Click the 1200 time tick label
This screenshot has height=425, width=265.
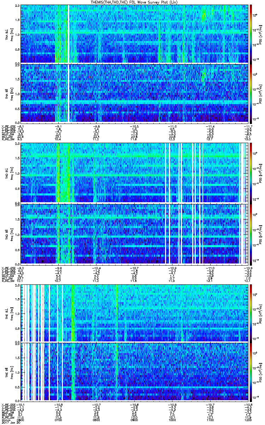coord(248,420)
